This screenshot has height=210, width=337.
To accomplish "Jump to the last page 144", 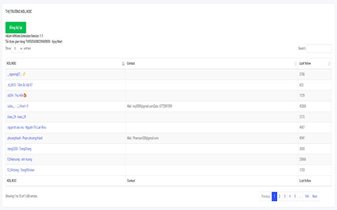I will pyautogui.click(x=307, y=196).
